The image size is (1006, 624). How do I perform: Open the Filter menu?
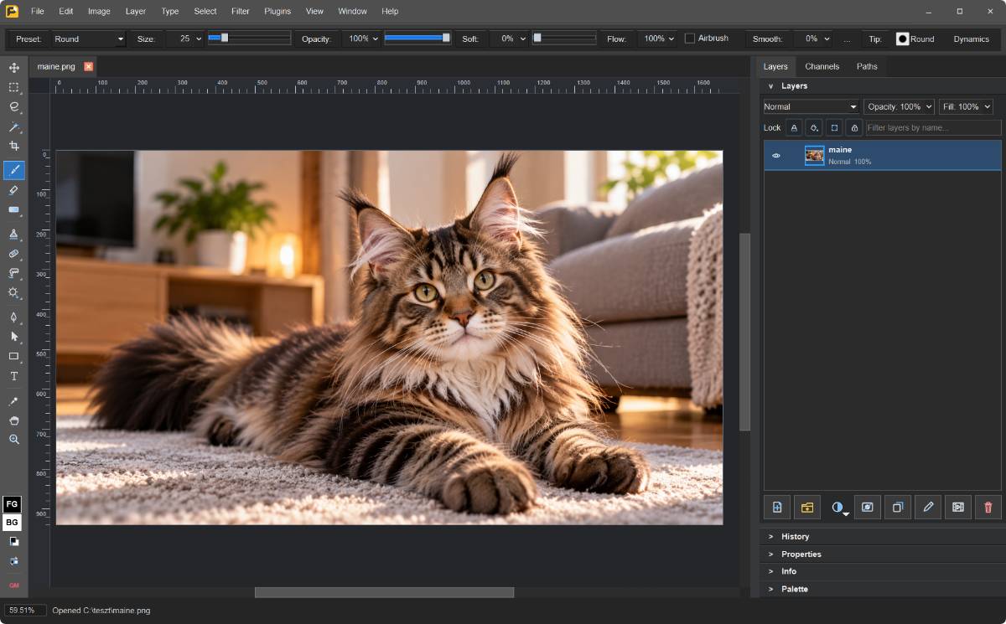click(241, 12)
